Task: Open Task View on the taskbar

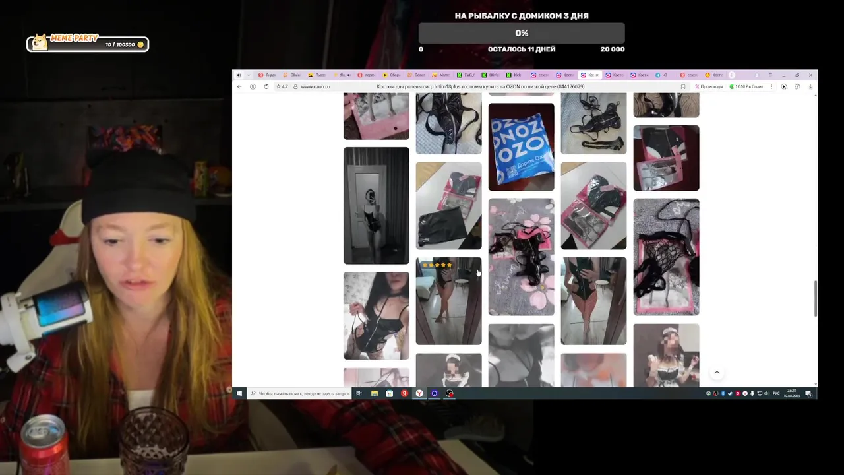Action: point(359,393)
